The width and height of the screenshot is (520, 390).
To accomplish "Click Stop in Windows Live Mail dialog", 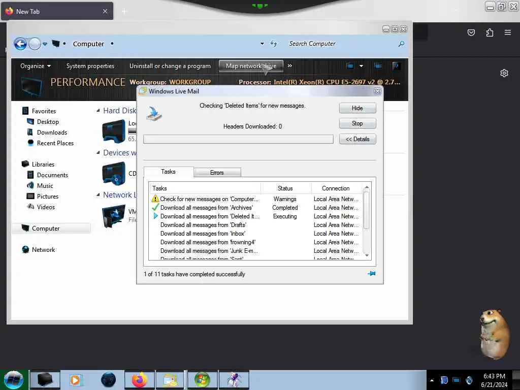I will pos(357,123).
